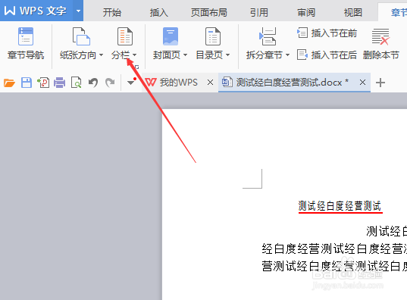The image size is (407, 300).
Task: Open page setup dialog launcher
Action: click(x=136, y=67)
